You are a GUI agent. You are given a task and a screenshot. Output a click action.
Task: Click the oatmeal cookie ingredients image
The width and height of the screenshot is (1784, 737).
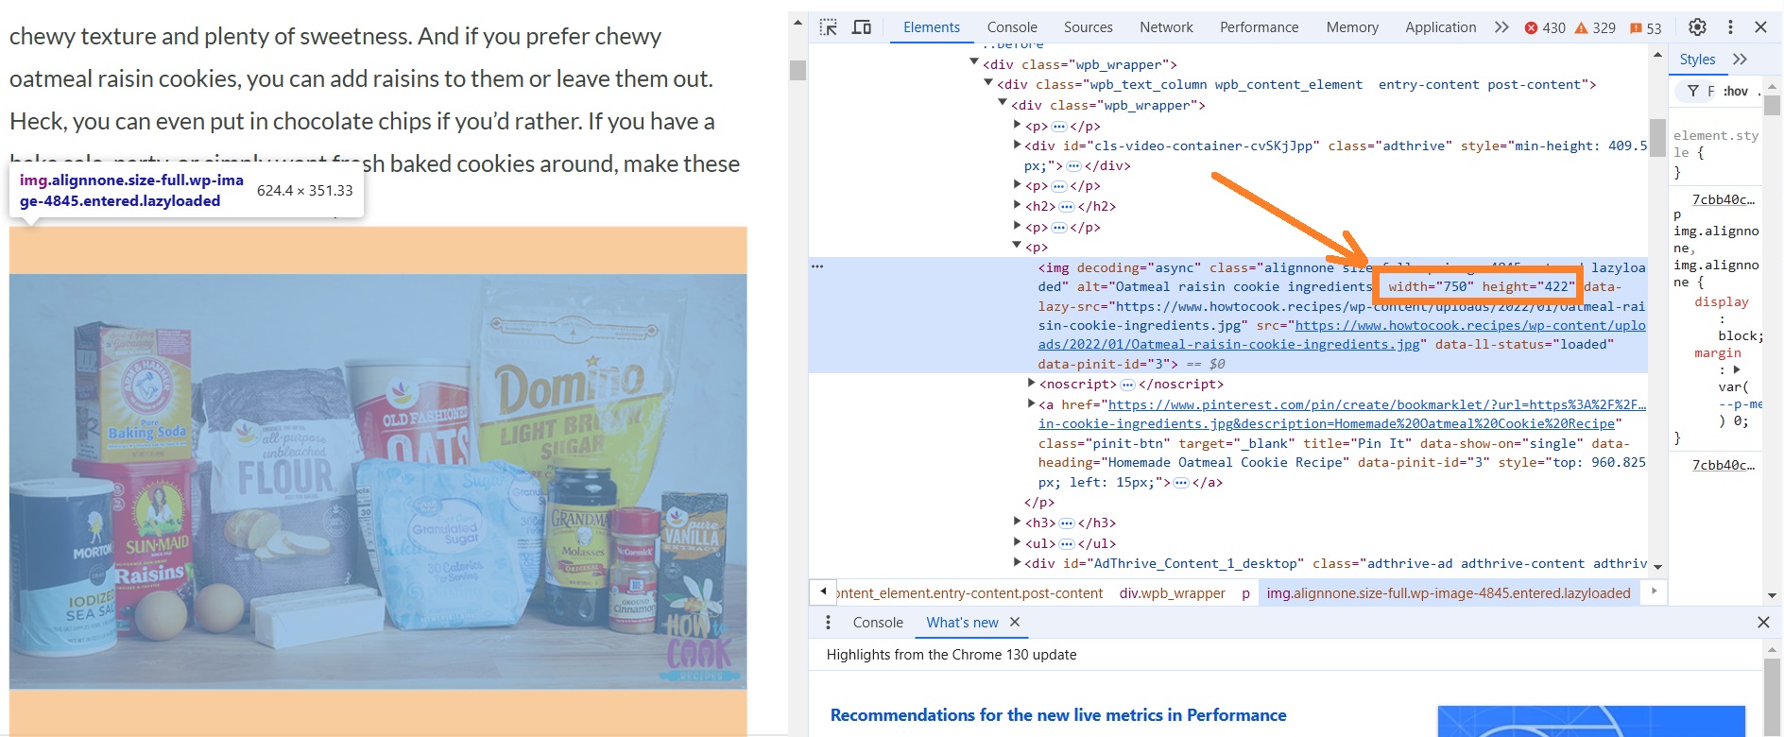(x=378, y=482)
